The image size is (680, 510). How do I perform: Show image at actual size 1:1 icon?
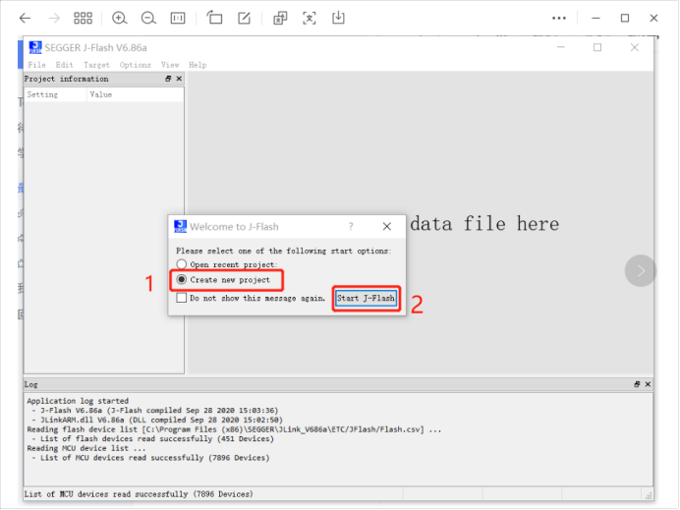178,18
